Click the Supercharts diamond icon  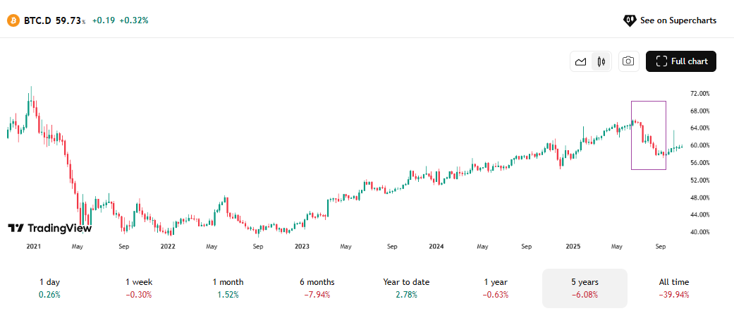coord(630,20)
